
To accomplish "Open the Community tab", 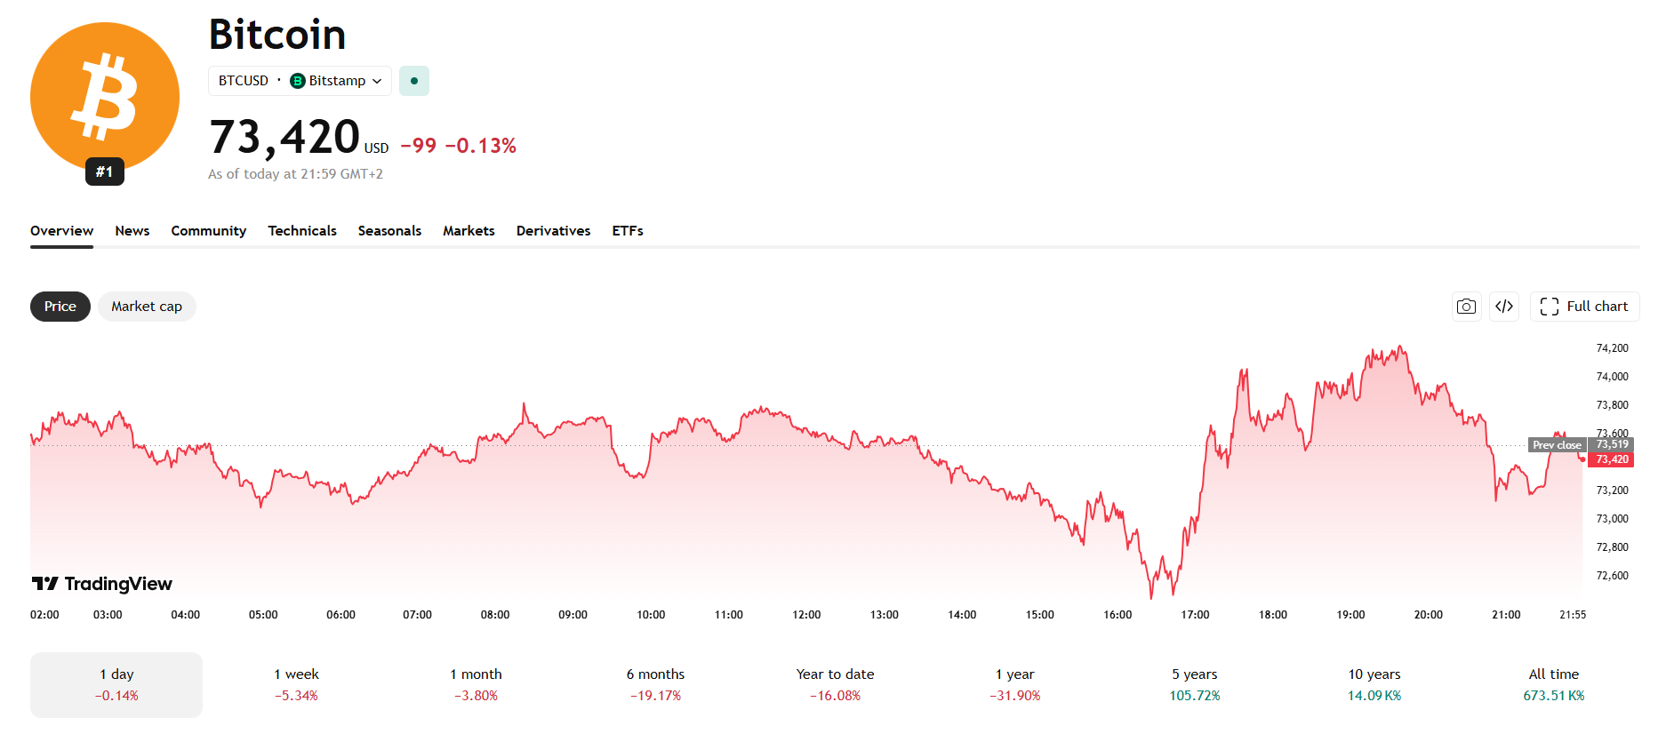I will tap(209, 231).
